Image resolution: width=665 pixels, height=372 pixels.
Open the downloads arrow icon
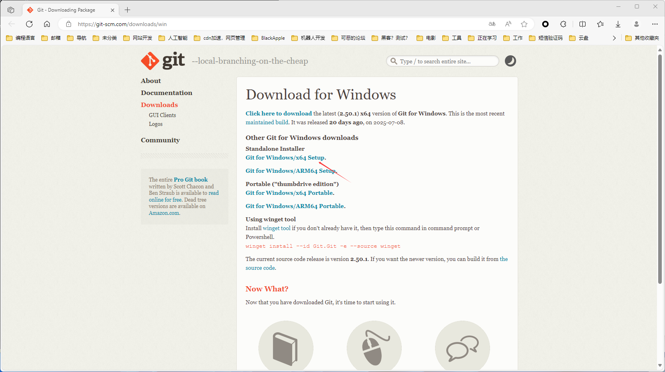tap(618, 24)
